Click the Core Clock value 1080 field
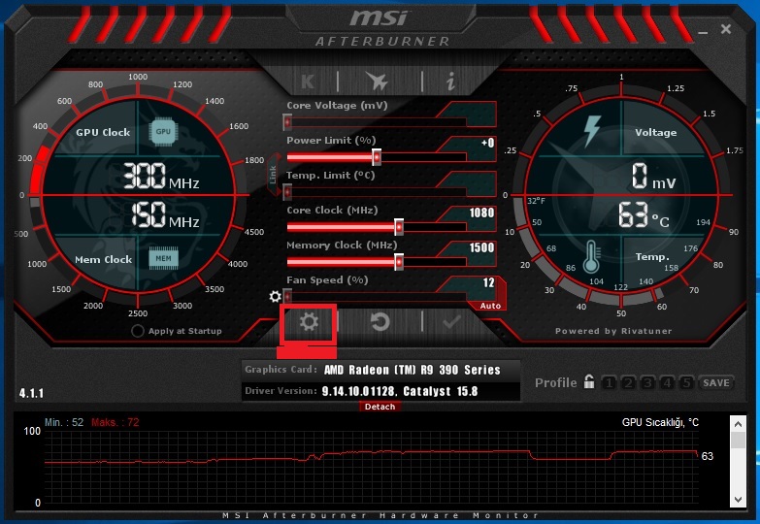Screen dimensions: 760x524 coord(481,213)
